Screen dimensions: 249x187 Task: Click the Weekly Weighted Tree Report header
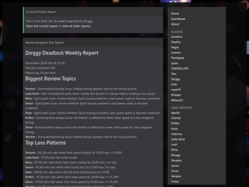[44, 43]
